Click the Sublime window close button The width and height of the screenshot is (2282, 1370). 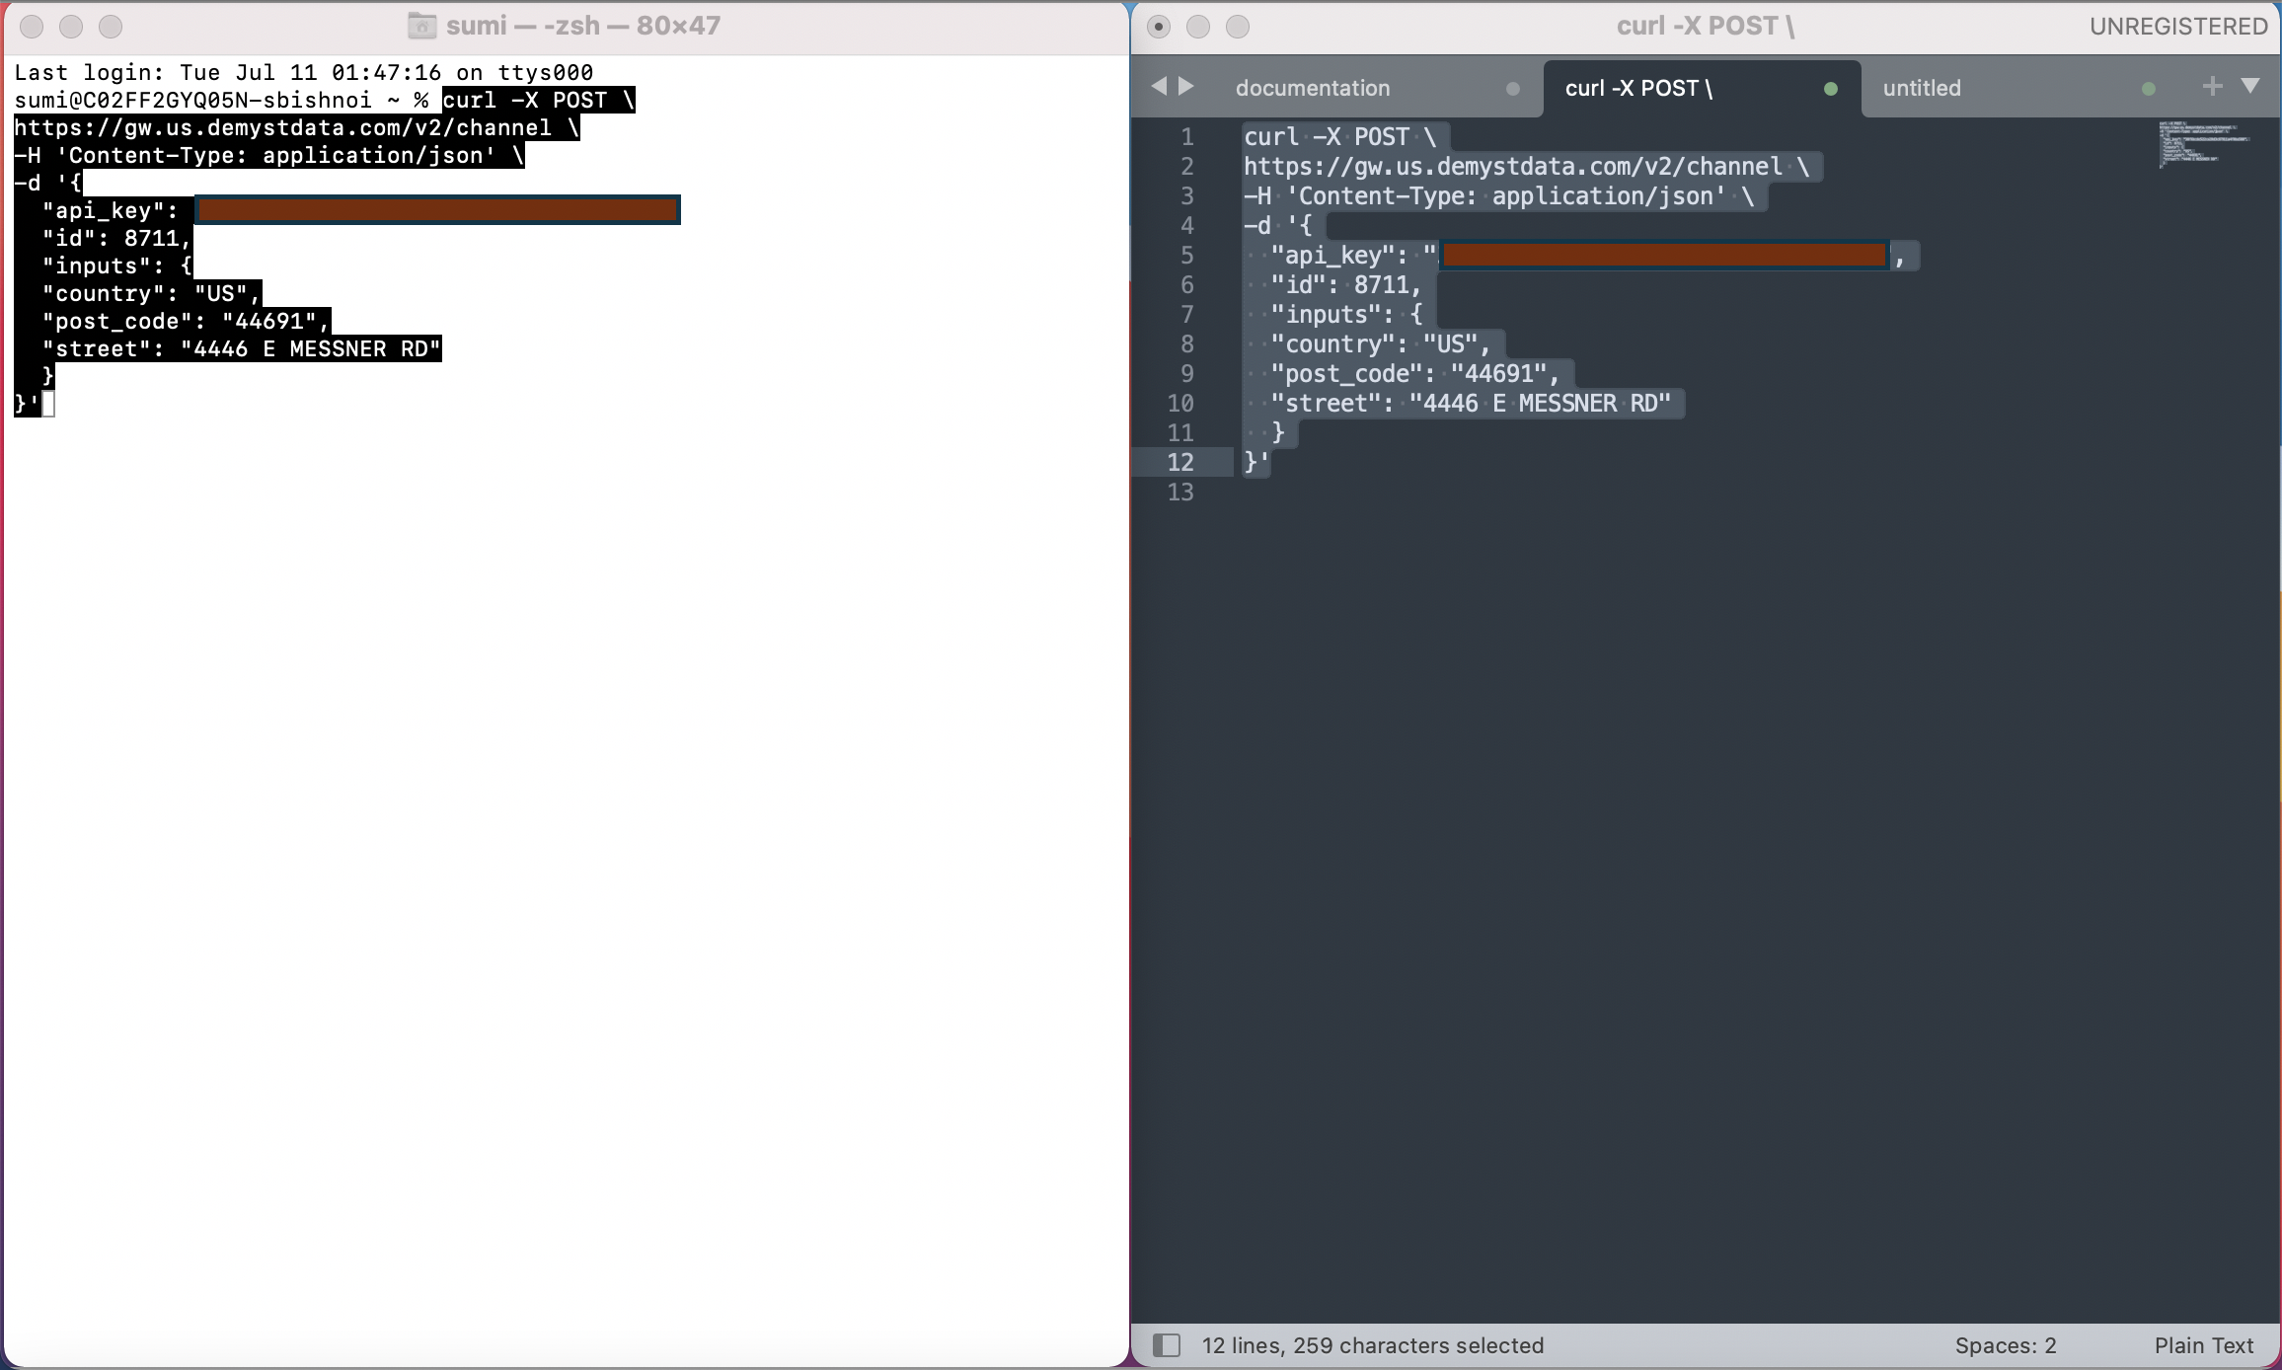(x=1159, y=27)
